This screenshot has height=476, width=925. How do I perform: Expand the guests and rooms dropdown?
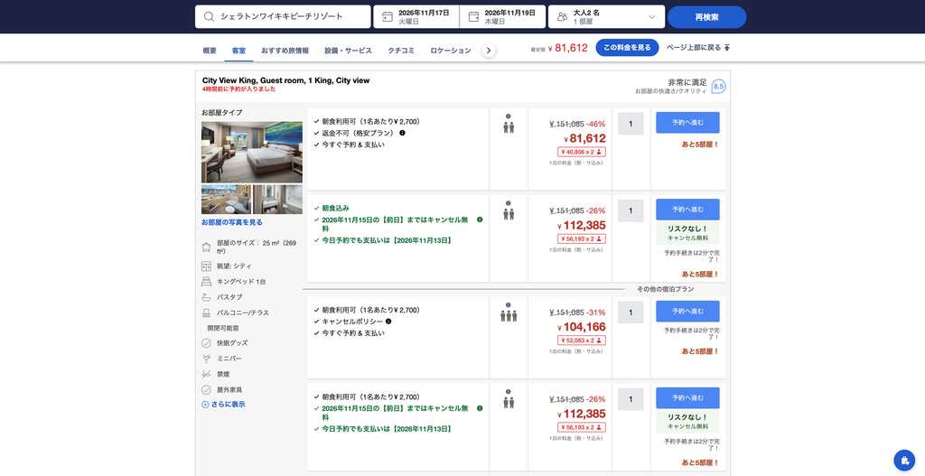tap(652, 17)
